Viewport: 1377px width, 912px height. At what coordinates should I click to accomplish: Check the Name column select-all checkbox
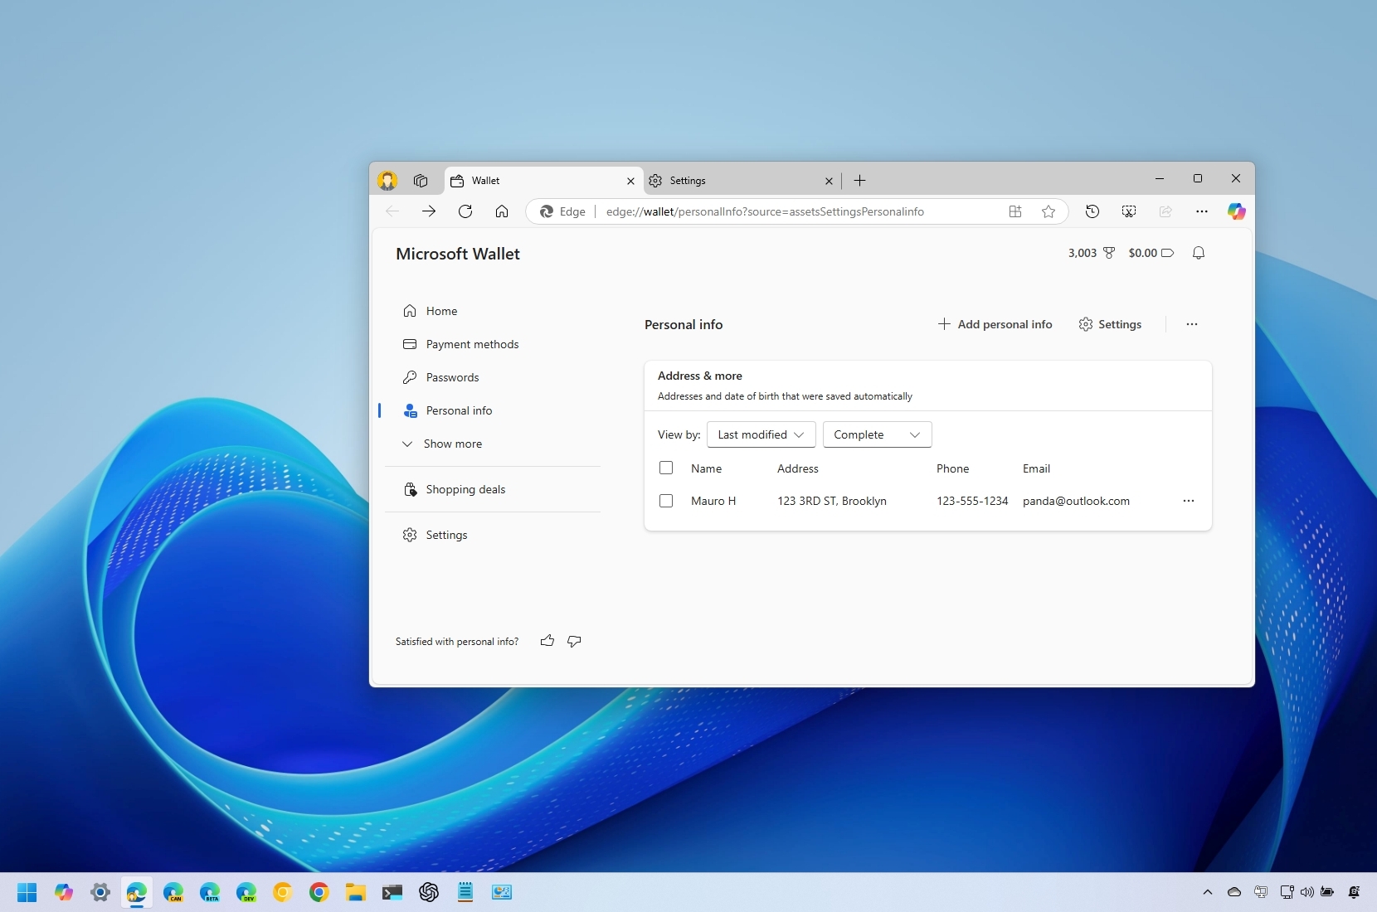pyautogui.click(x=667, y=468)
